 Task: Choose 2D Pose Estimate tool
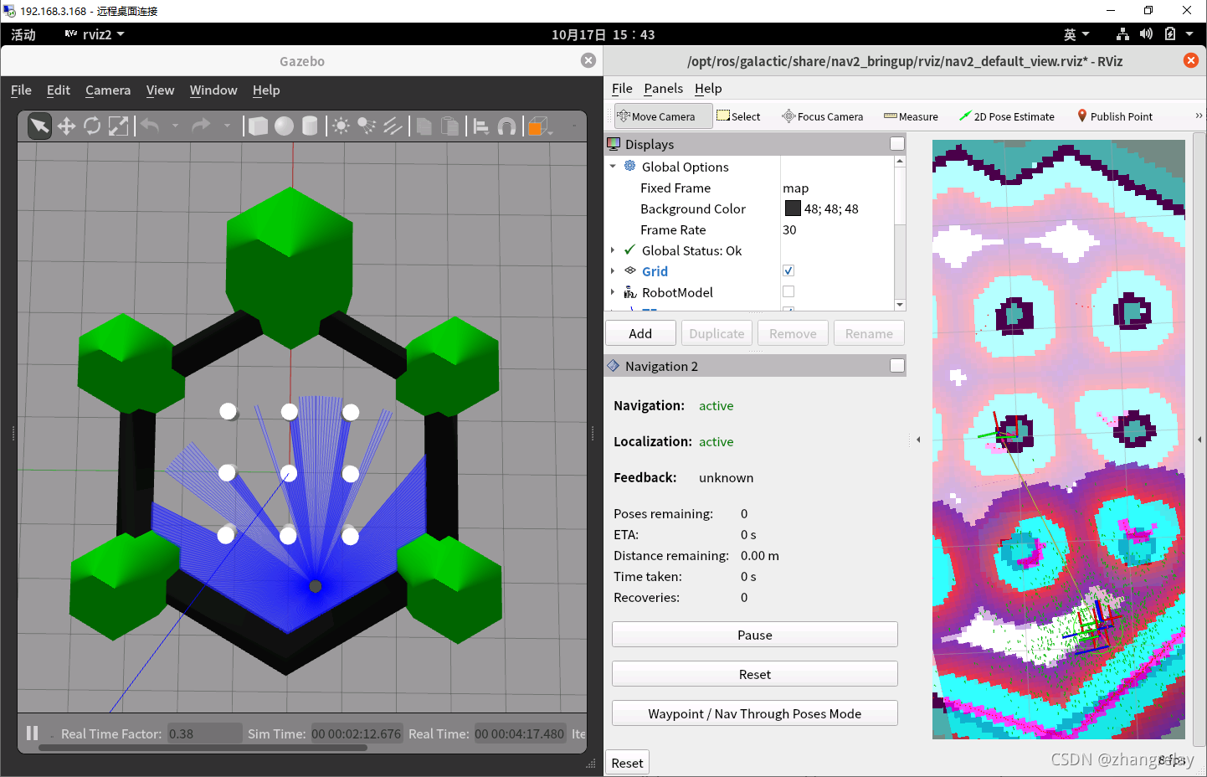pyautogui.click(x=1006, y=116)
